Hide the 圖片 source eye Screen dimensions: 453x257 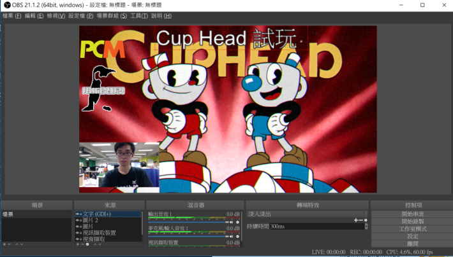77,226
